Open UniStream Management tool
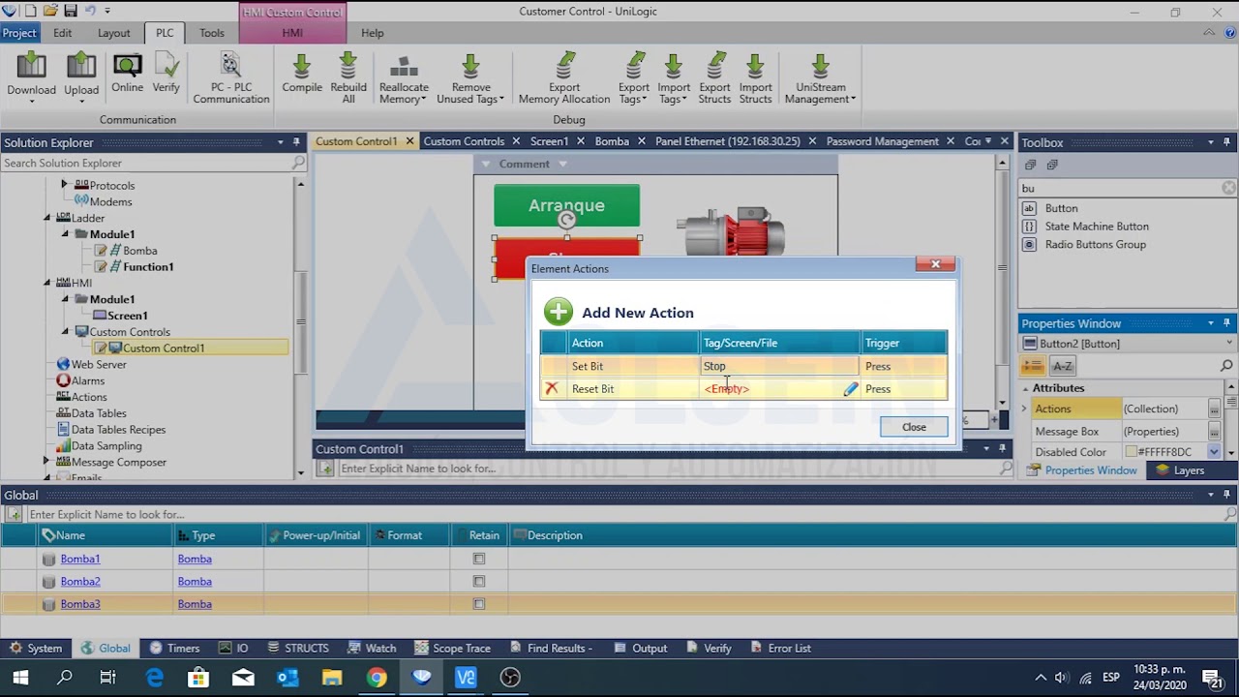This screenshot has width=1239, height=697. (x=820, y=67)
